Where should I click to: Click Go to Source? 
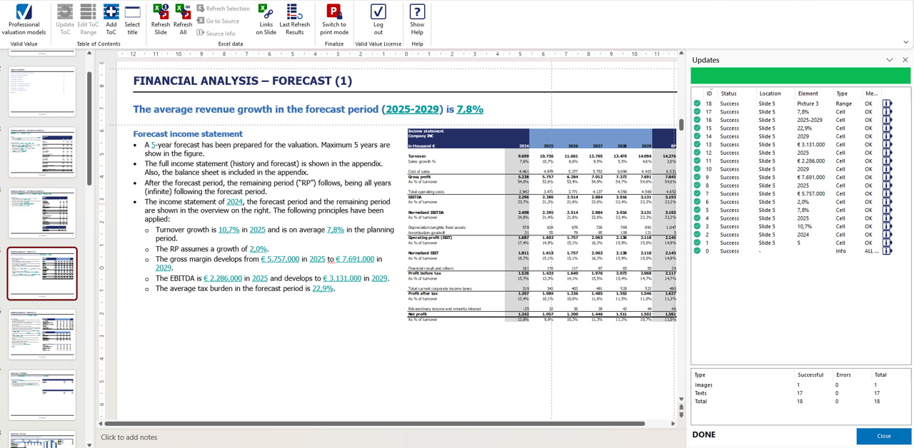tap(218, 21)
